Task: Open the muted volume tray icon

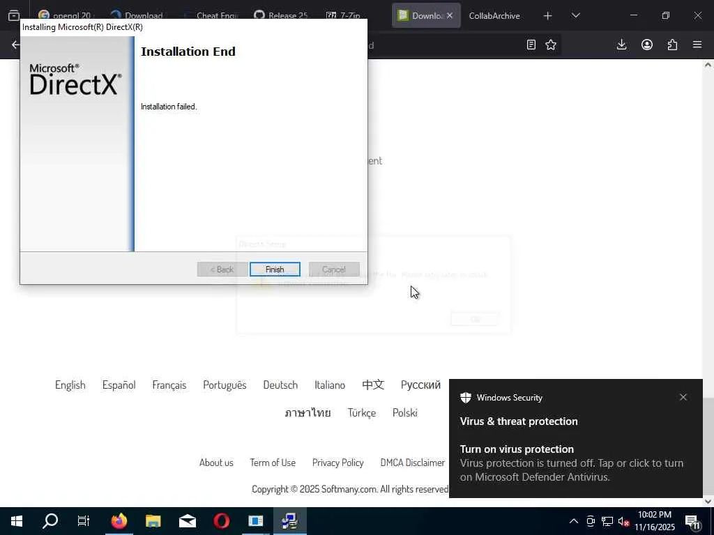Action: point(624,522)
